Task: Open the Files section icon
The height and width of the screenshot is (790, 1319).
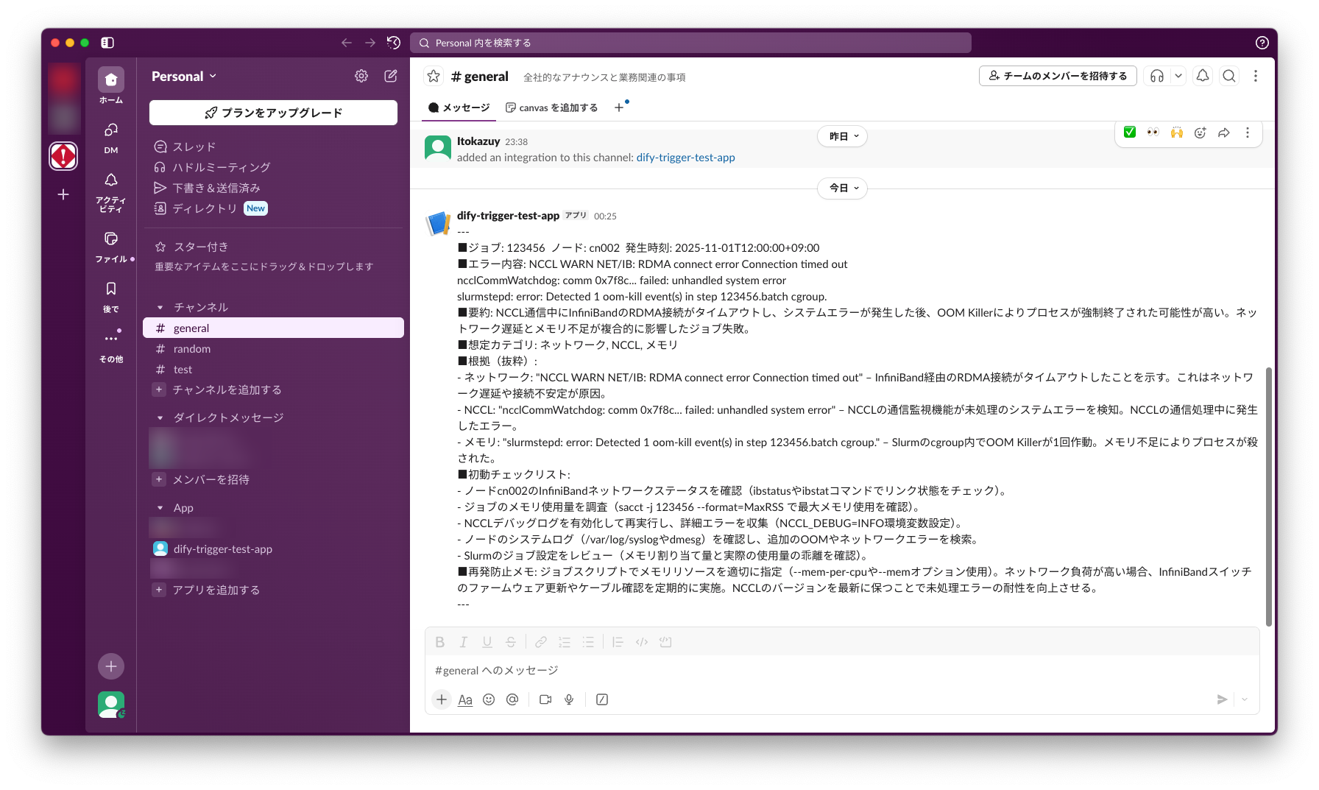Action: 111,239
